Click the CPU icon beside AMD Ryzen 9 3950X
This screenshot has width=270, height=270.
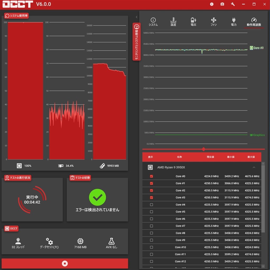click(x=150, y=167)
